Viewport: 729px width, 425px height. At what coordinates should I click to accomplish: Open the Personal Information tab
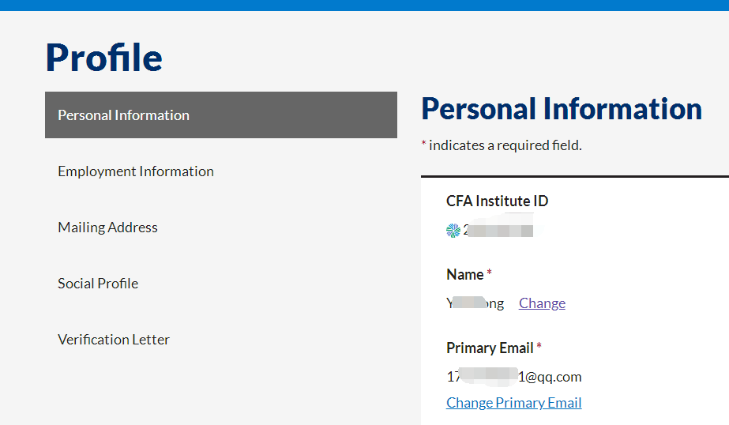pos(124,115)
